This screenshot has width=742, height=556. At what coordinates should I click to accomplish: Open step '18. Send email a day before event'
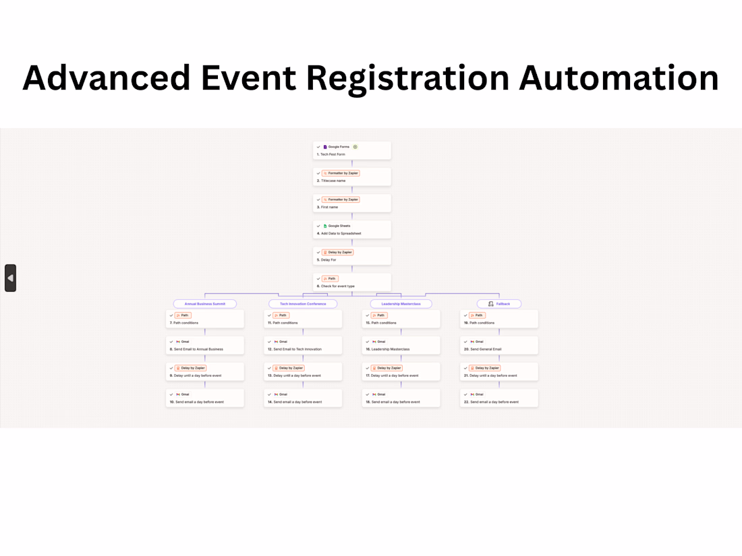[401, 398]
